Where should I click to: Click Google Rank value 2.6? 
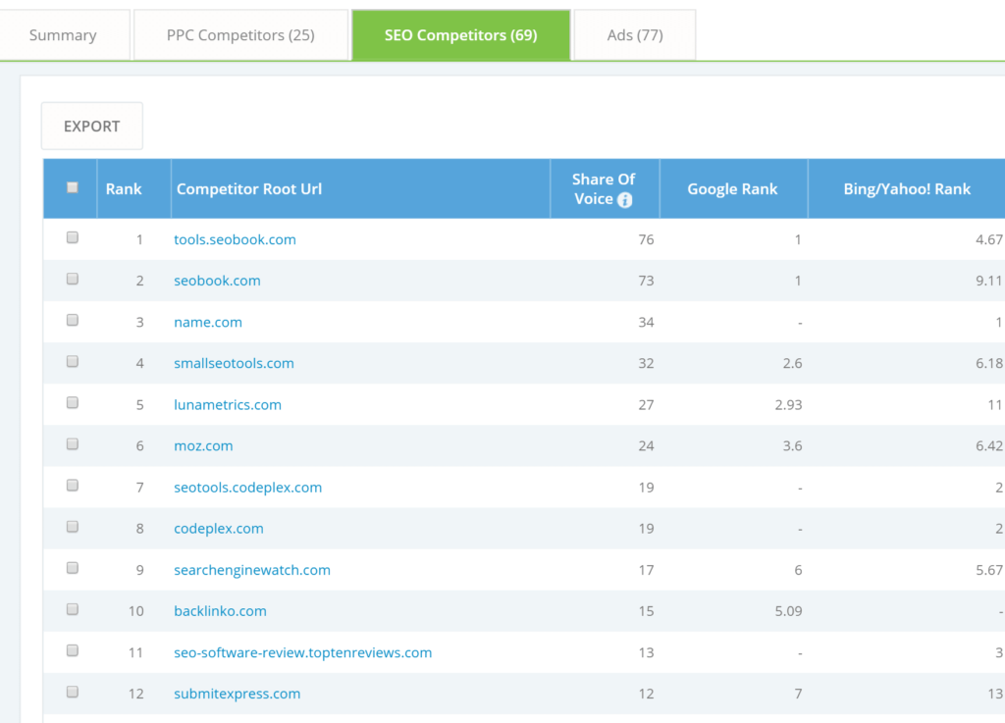(792, 363)
